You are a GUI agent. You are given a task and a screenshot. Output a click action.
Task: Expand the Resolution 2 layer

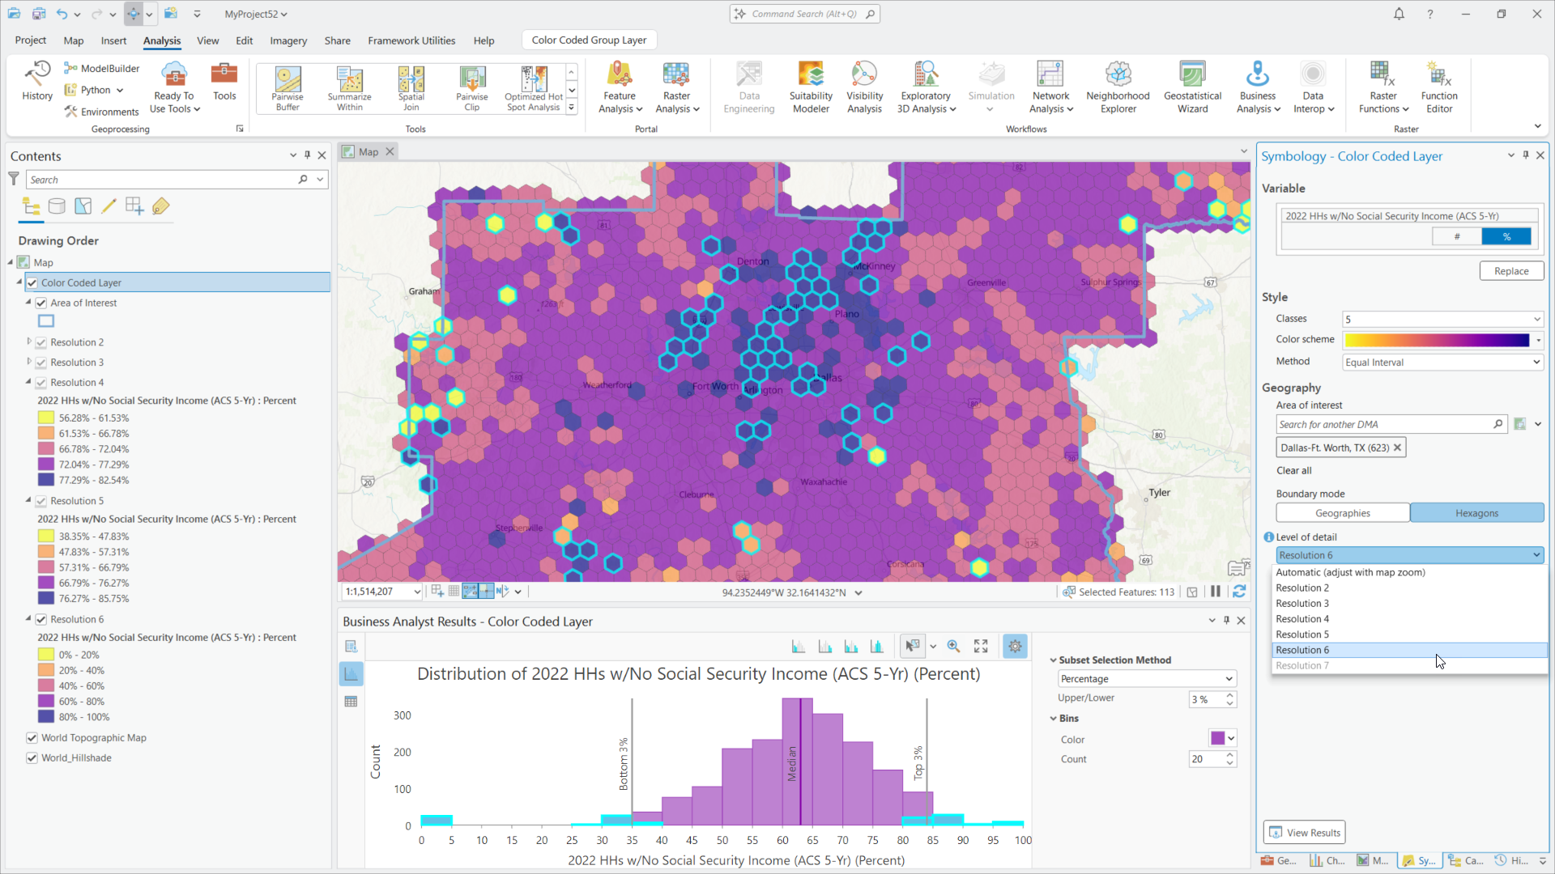click(x=29, y=342)
